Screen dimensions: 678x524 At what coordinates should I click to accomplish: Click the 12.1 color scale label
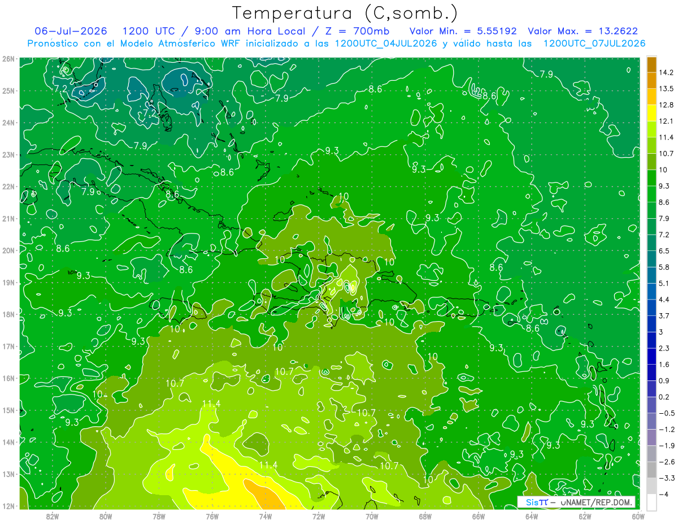point(666,122)
